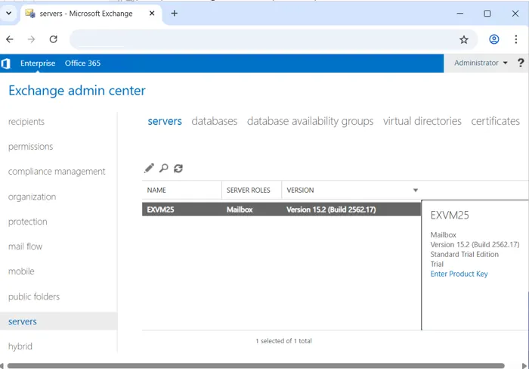Maximize the browser window
This screenshot has width=529, height=369.
[x=487, y=14]
